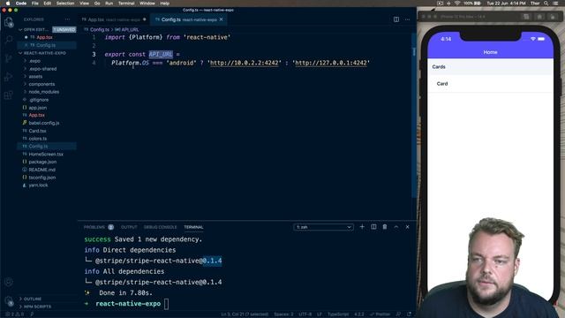Open Run and Debug view
565x318 pixels.
[8, 77]
